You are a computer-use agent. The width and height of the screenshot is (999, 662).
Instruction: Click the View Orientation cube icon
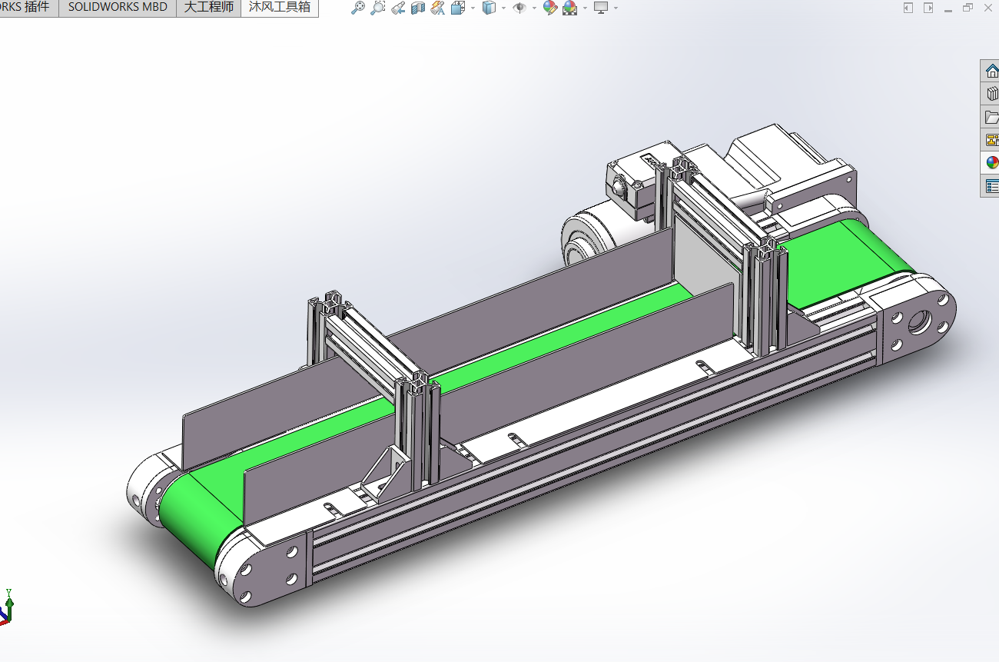[x=458, y=8]
